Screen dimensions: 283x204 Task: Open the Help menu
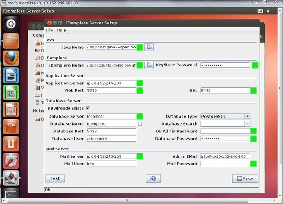point(61,30)
